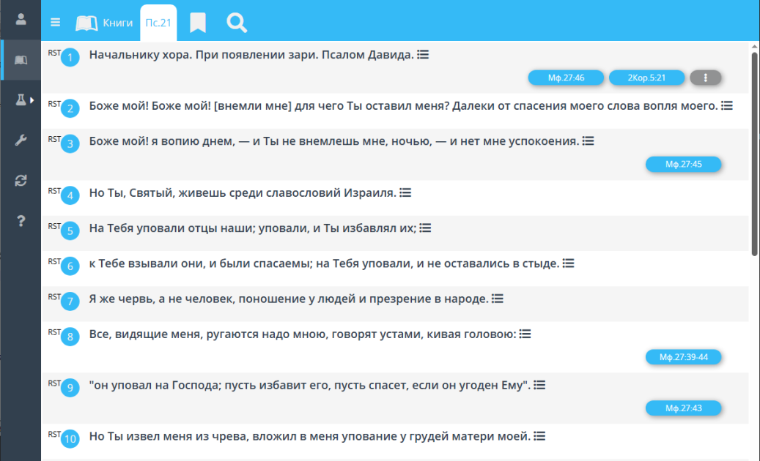The height and width of the screenshot is (461, 760).
Task: Open the wrench settings sidebar icon
Action: 21,140
